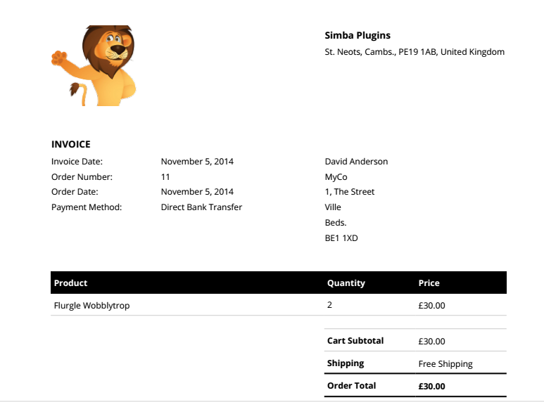The height and width of the screenshot is (402, 544).
Task: Click the Simba Plugins company name
Action: pos(358,35)
